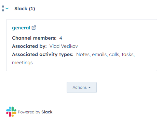163x124 pixels.
Task: Open the general channel link
Action: point(21,28)
